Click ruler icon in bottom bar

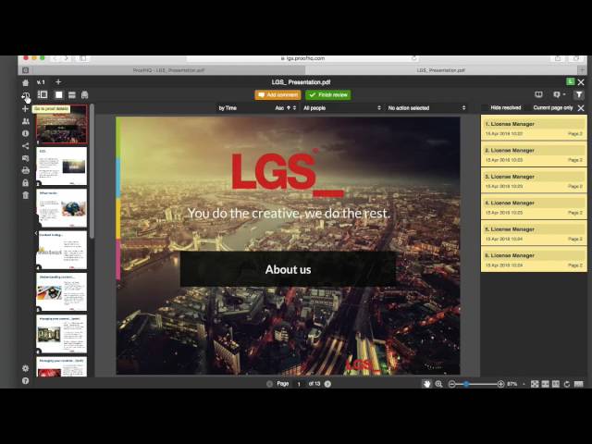coord(579,384)
